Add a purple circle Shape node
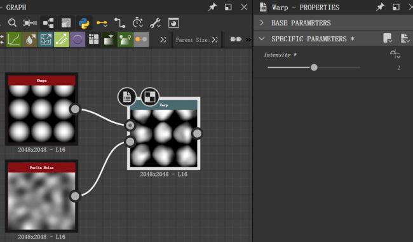The image size is (413, 242). click(x=78, y=39)
